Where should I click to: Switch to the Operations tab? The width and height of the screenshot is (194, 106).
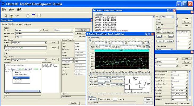tap(12, 24)
